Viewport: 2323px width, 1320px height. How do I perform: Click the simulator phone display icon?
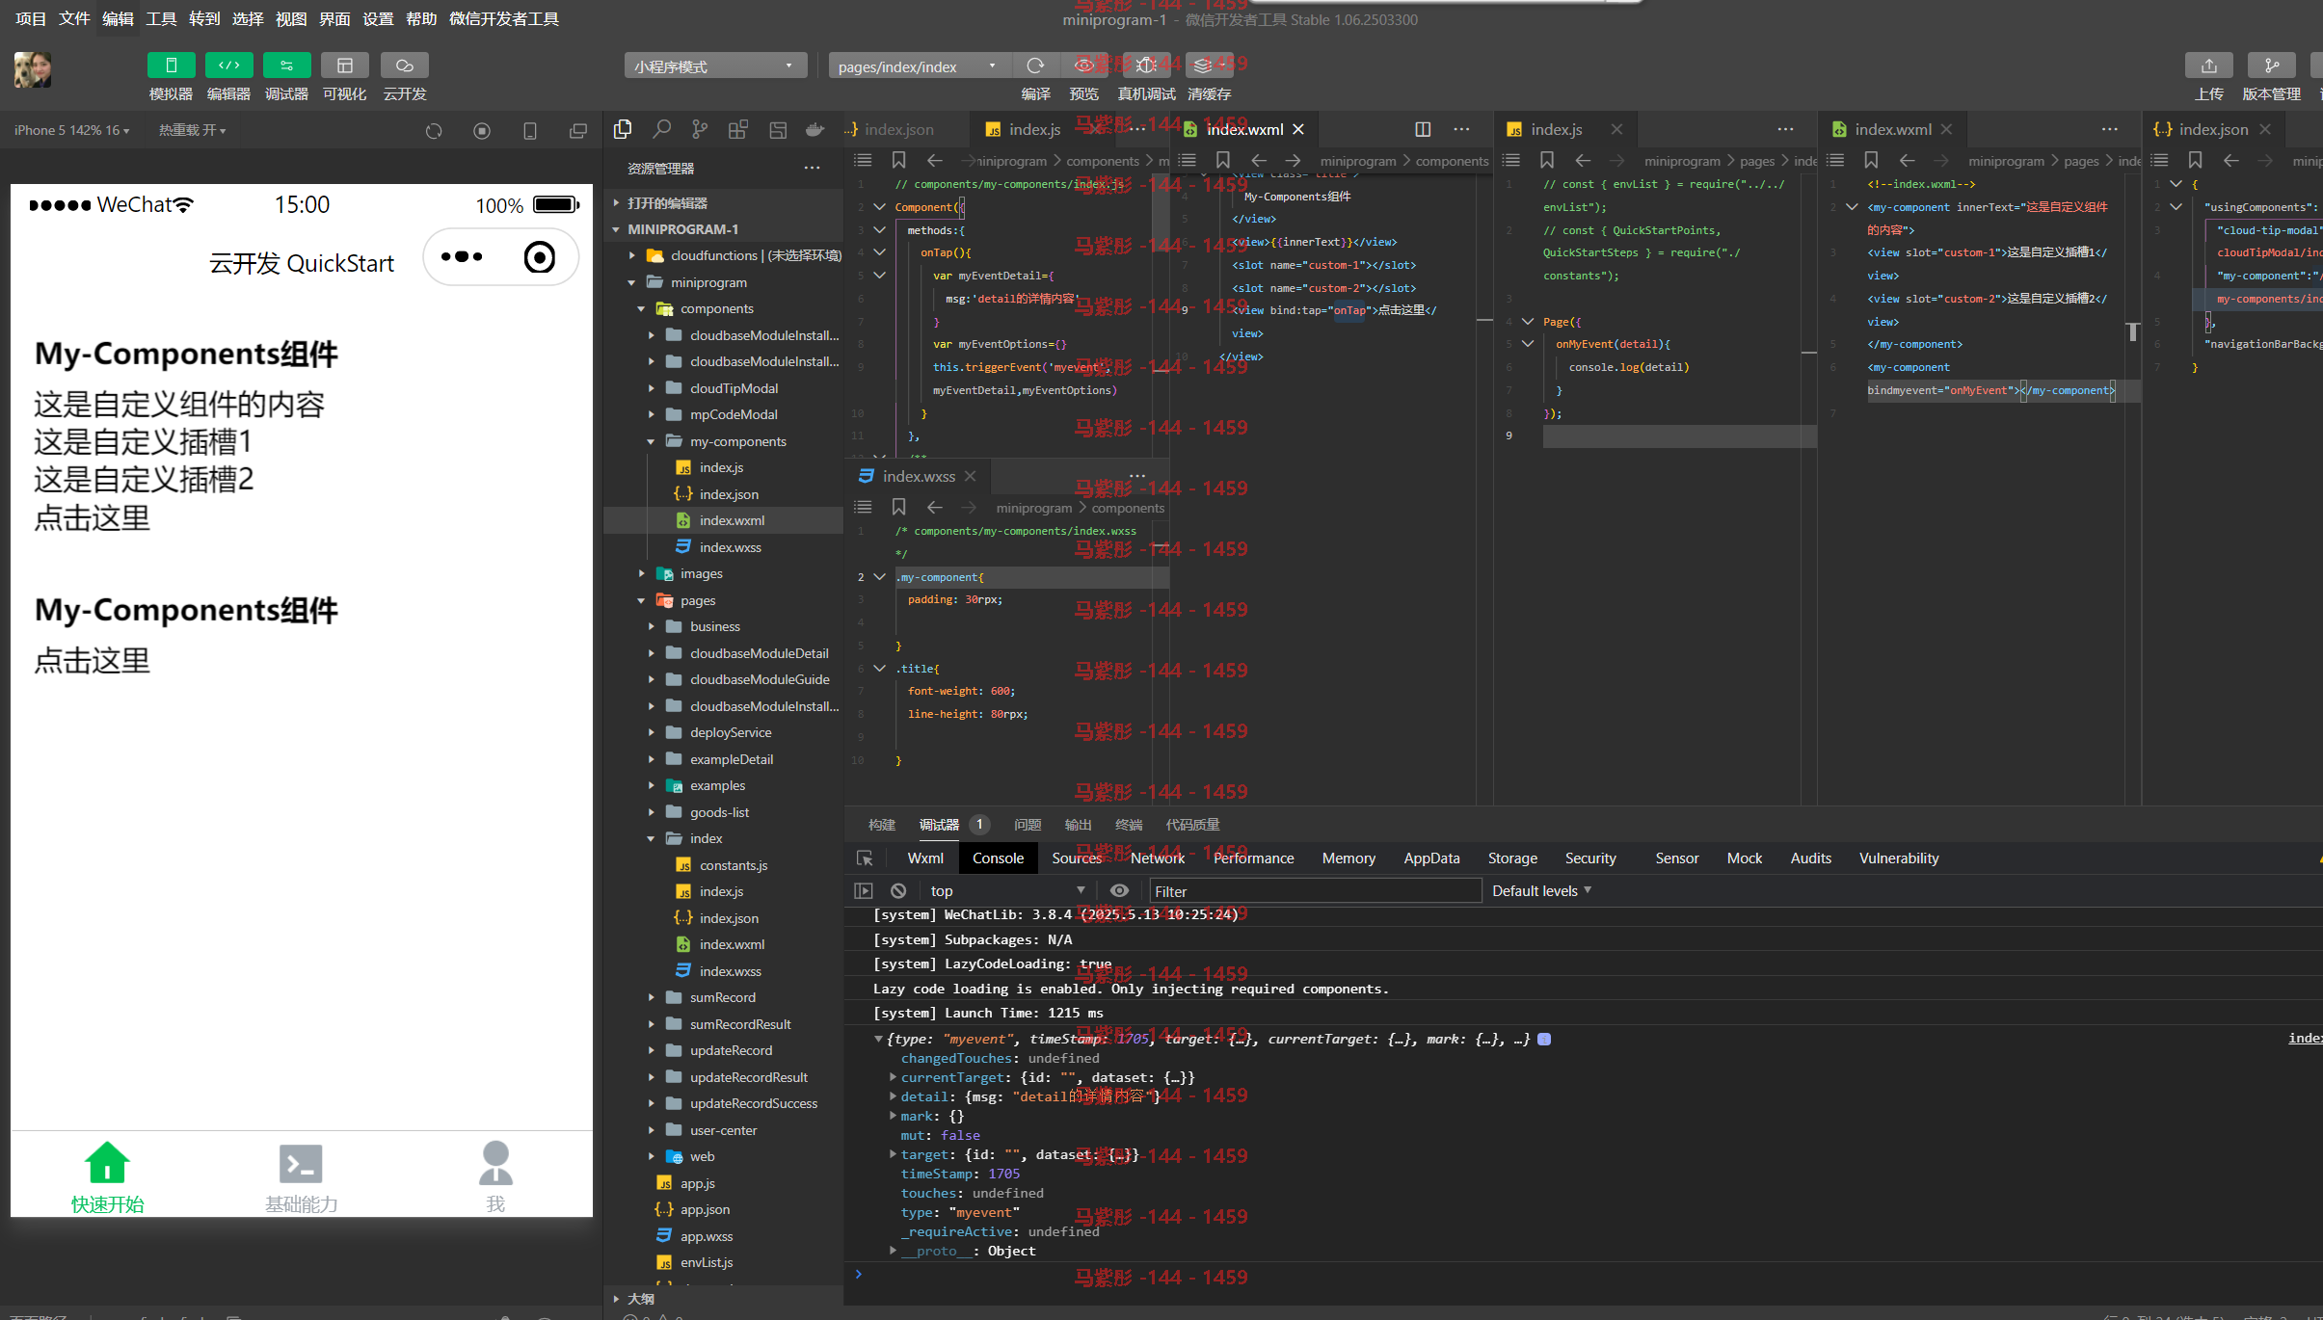pyautogui.click(x=530, y=131)
